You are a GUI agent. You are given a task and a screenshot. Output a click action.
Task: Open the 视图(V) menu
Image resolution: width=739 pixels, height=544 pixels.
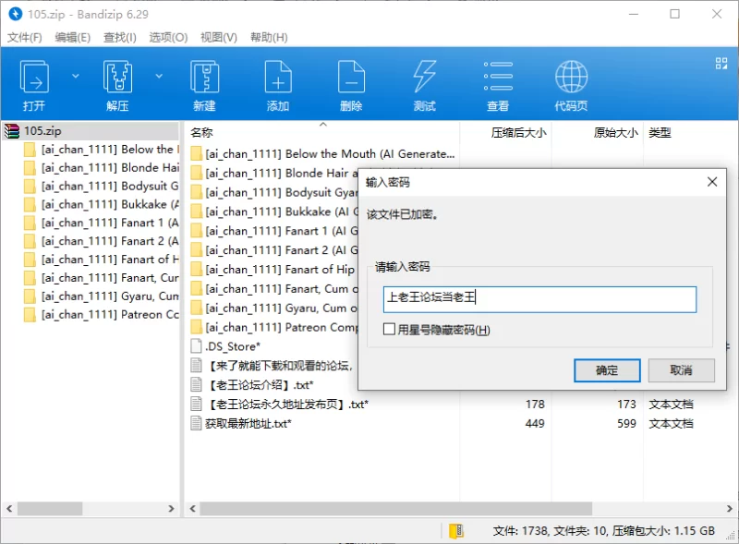(x=219, y=37)
